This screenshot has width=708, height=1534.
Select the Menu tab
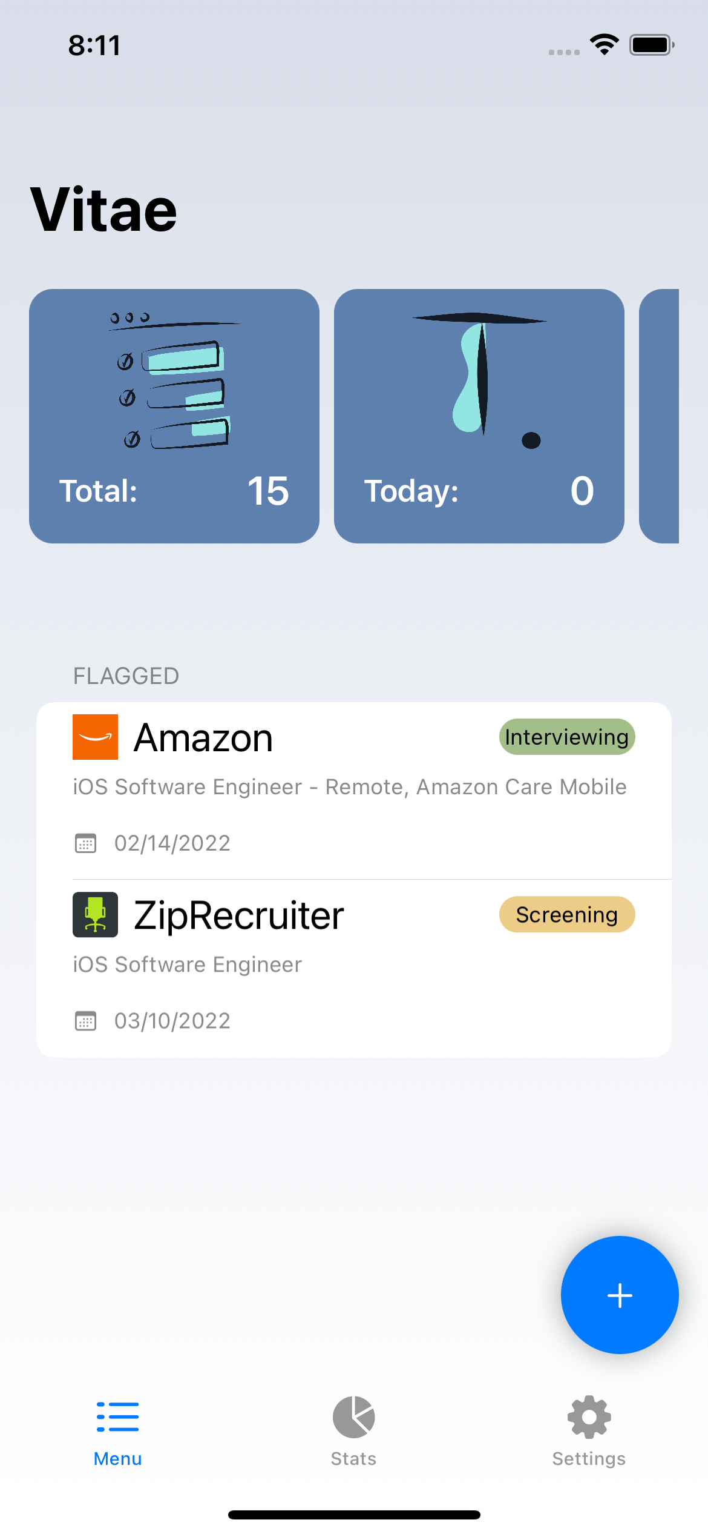[118, 1432]
